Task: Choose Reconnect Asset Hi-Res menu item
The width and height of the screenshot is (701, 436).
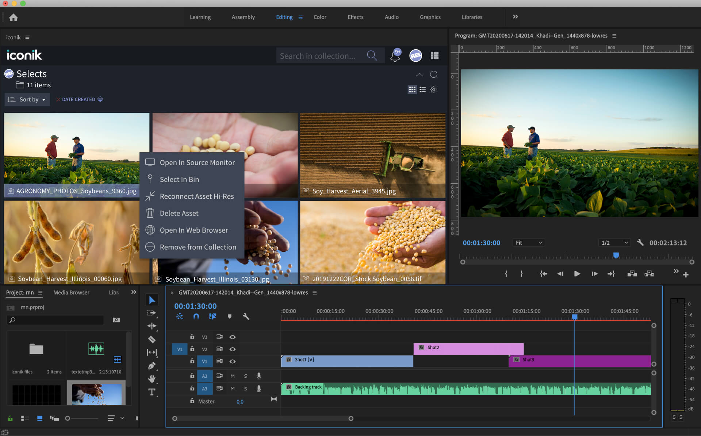Action: pos(196,196)
